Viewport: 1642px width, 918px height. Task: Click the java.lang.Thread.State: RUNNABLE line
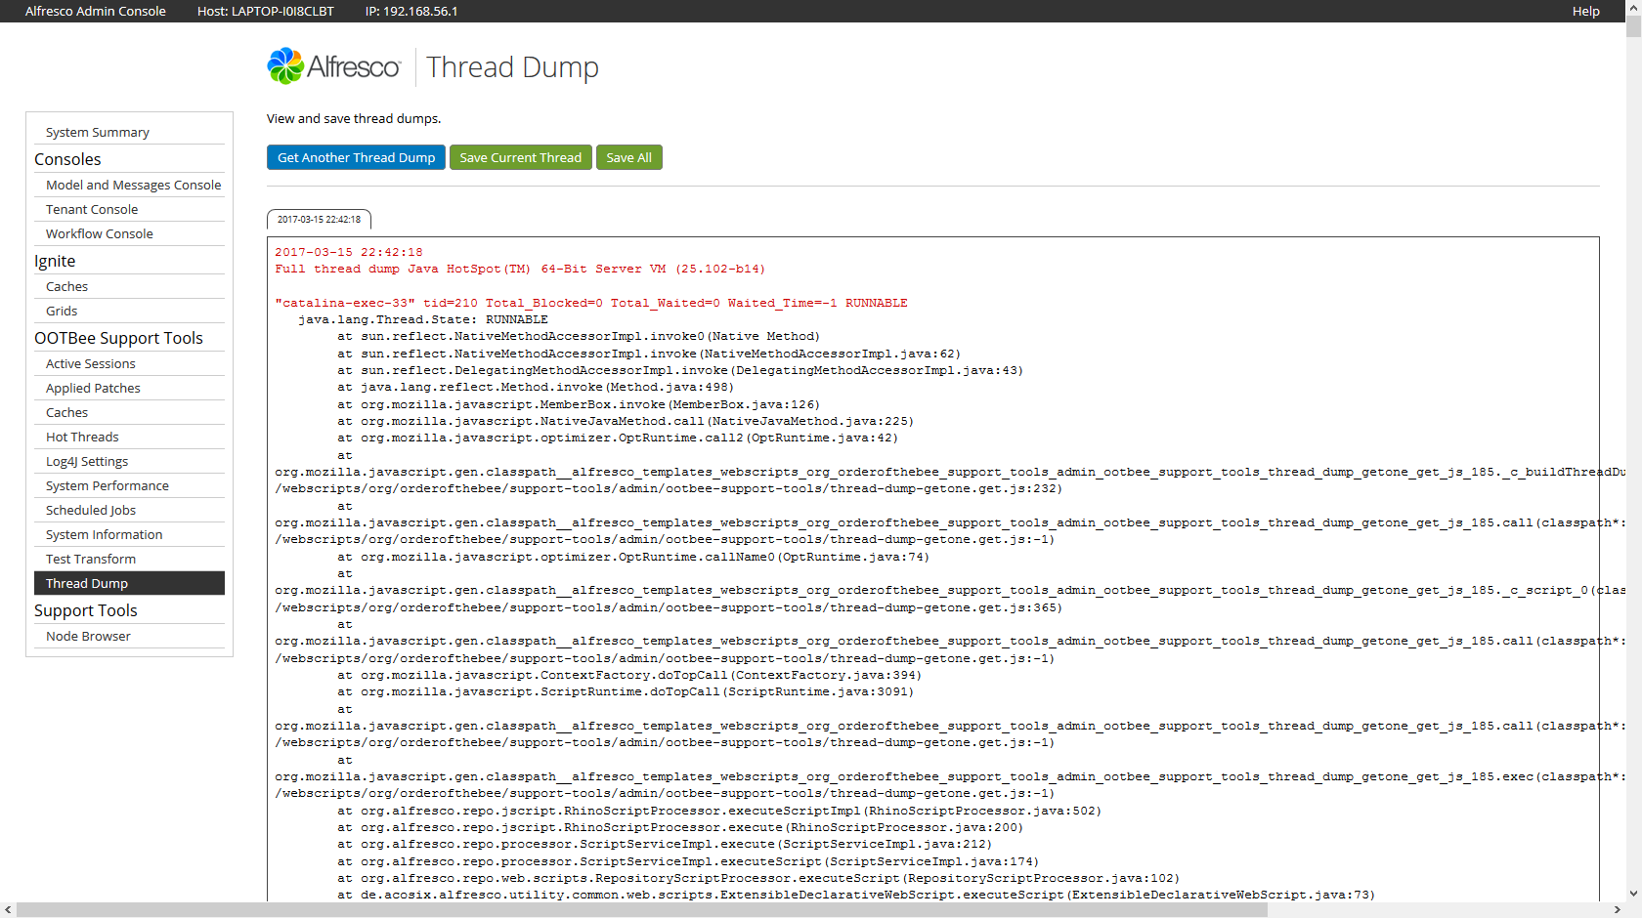[x=423, y=319]
